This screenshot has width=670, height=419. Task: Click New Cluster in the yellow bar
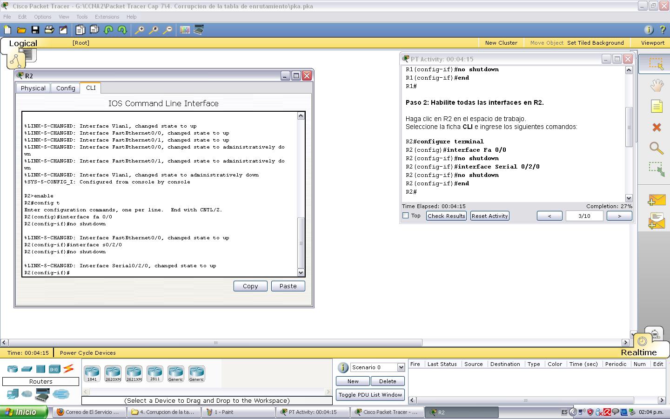[501, 43]
